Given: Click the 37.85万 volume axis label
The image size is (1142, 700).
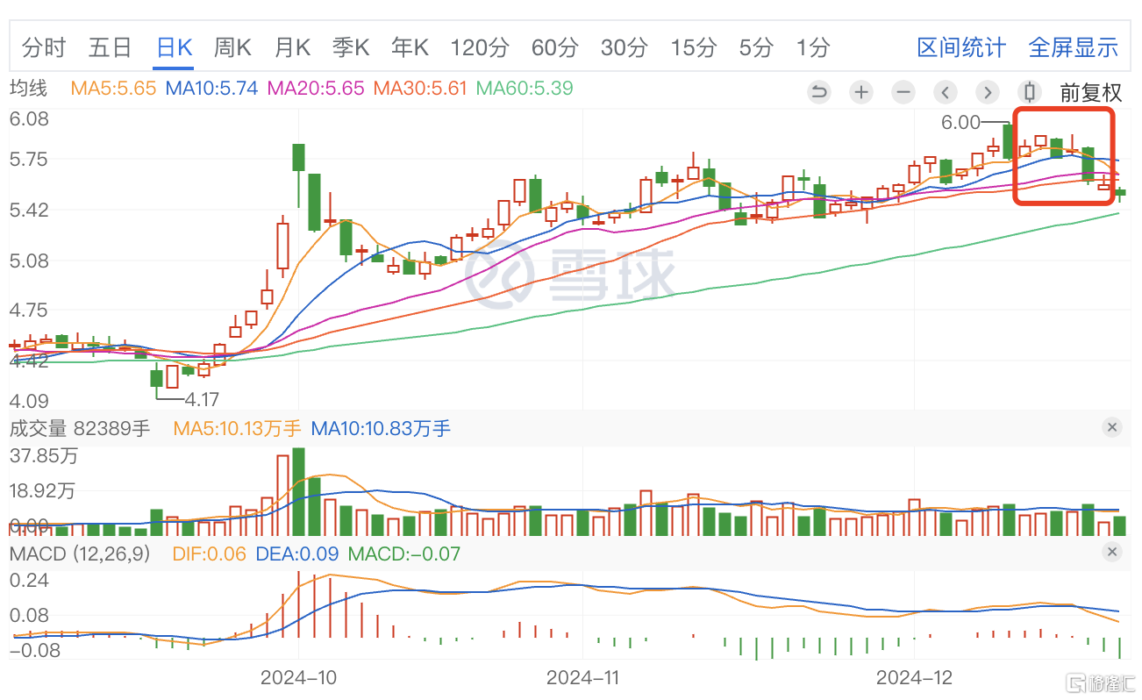Looking at the screenshot, I should click(x=43, y=456).
